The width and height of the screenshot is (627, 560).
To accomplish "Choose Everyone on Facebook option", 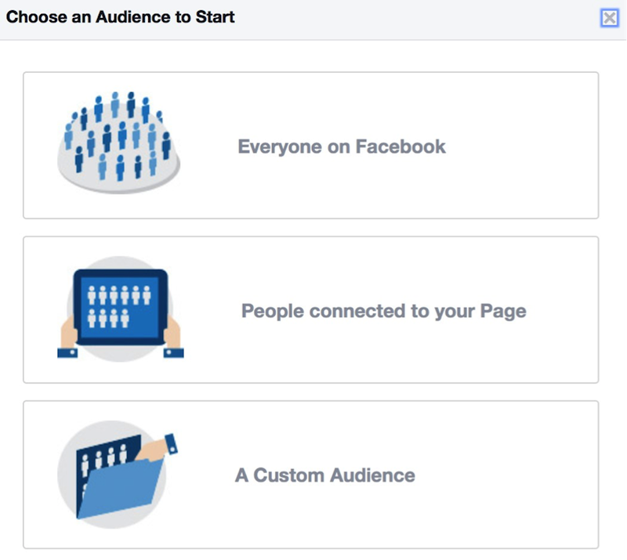I will [x=310, y=146].
